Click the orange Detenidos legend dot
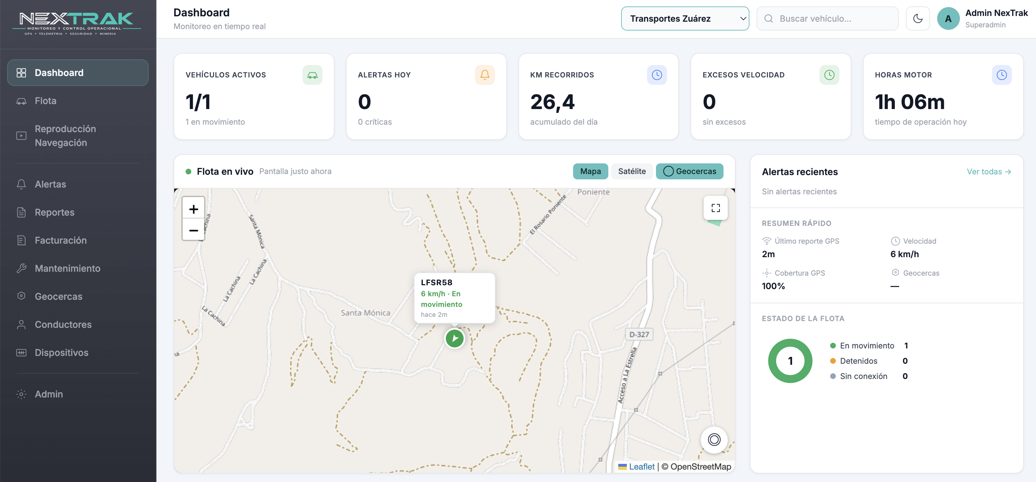 tap(833, 361)
